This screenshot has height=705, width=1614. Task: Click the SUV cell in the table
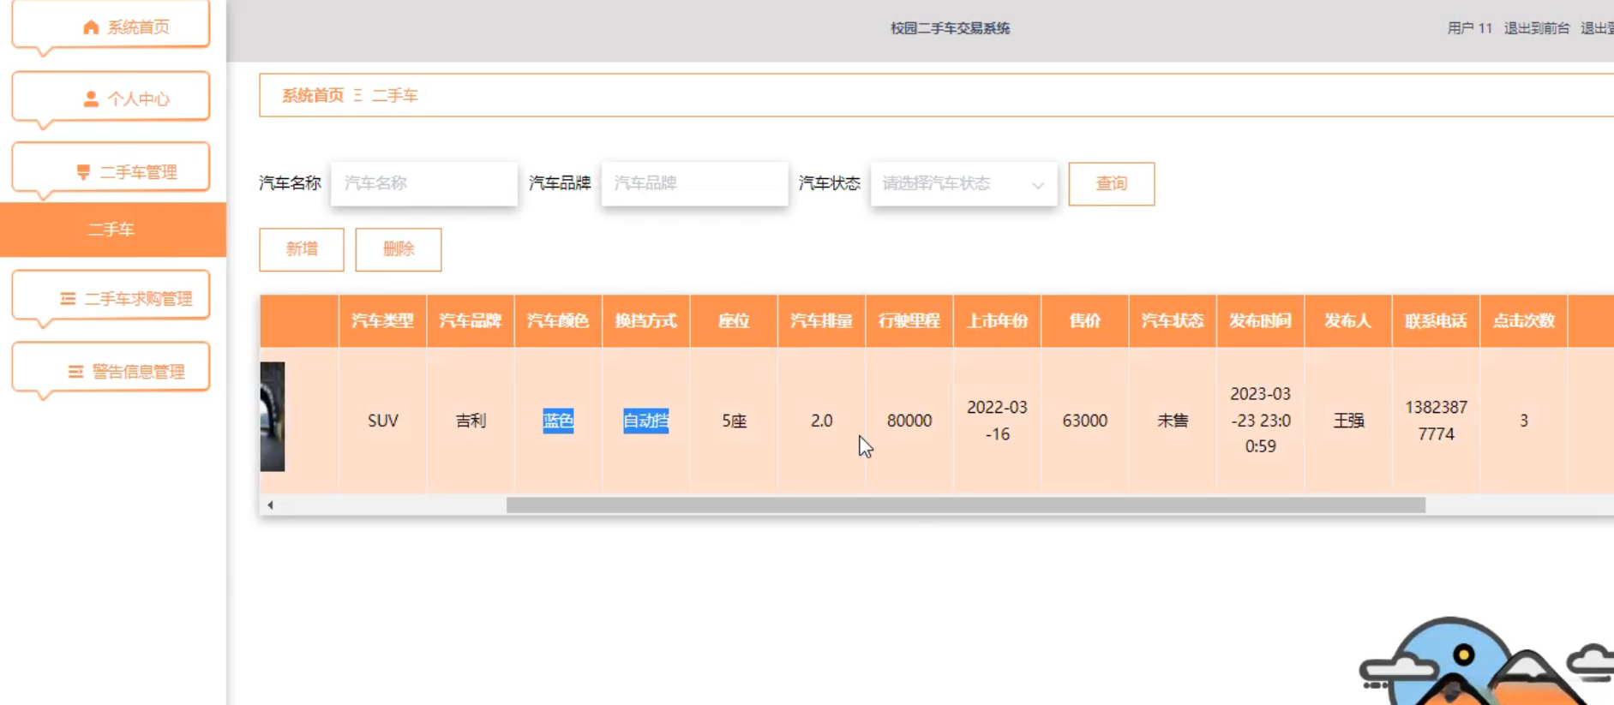[x=383, y=421]
